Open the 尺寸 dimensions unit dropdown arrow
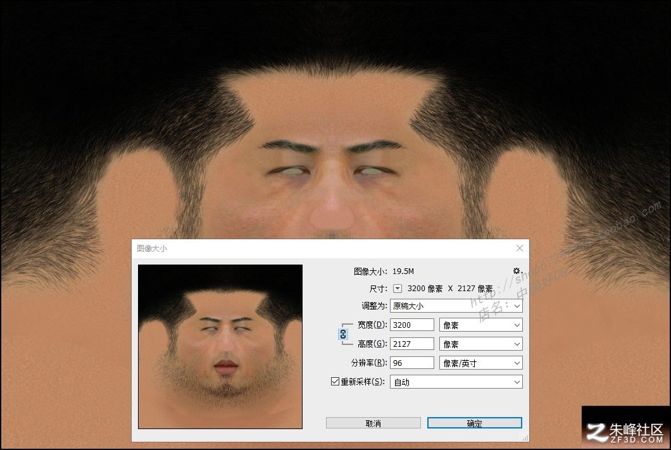Image resolution: width=671 pixels, height=450 pixels. tap(398, 289)
